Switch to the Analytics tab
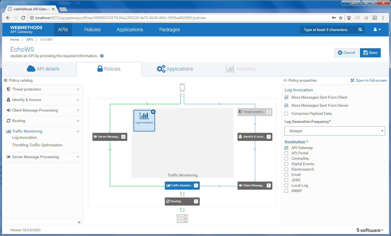Viewport: 391px width, 236px height. pos(240,69)
